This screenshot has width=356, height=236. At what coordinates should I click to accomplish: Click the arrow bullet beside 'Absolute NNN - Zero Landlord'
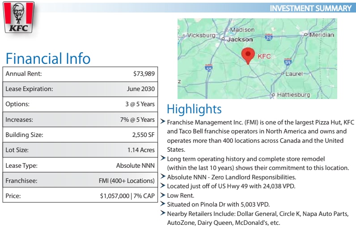(163, 177)
